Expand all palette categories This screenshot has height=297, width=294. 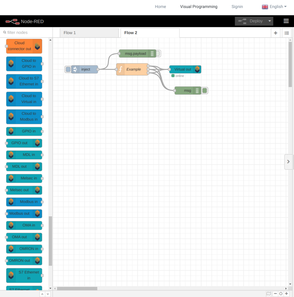pos(48,294)
